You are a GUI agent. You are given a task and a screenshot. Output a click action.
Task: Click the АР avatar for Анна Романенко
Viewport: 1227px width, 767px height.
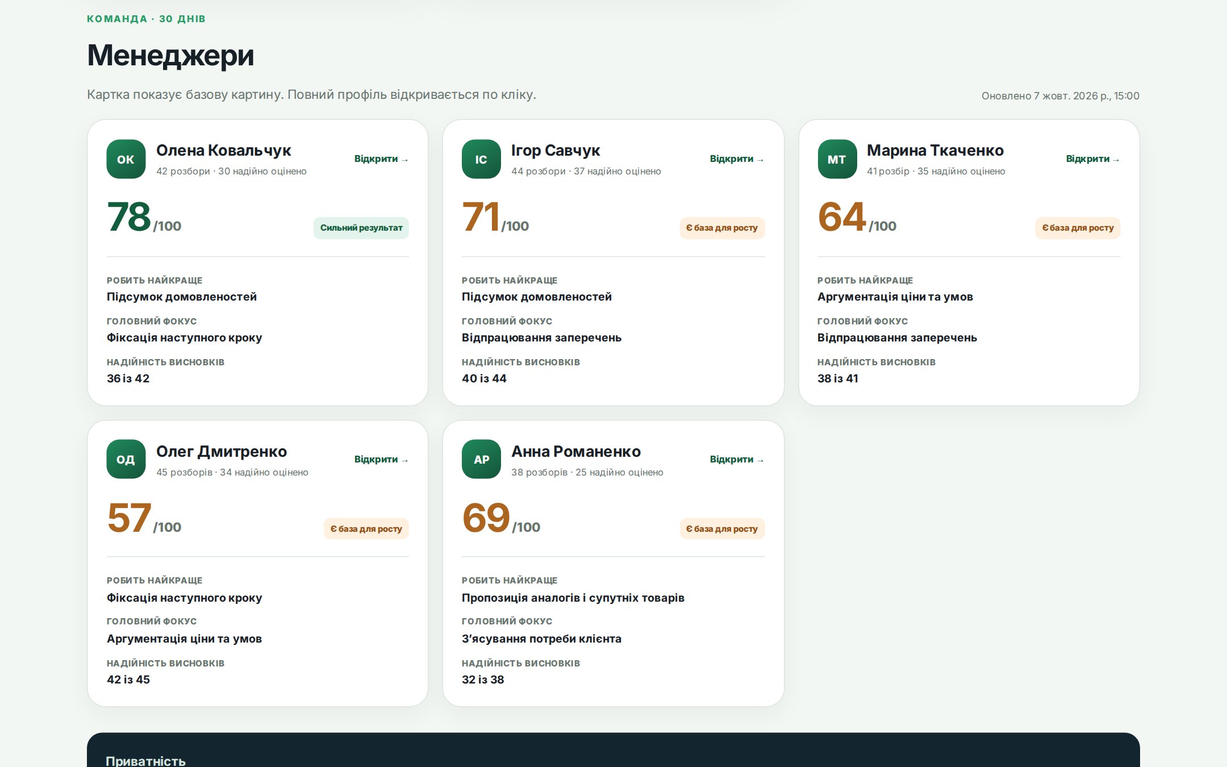point(481,459)
